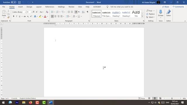Apply strikethrough formatting

tap(25, 16)
